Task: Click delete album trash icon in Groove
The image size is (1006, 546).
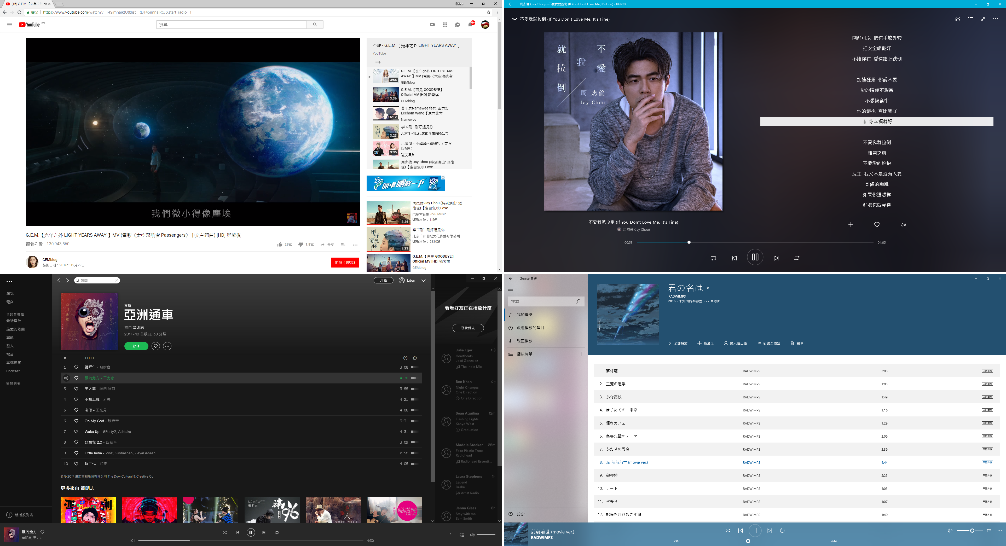Action: coord(797,343)
